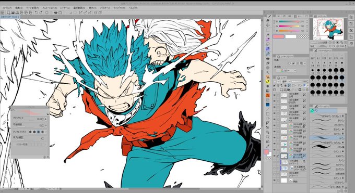Select the blue gradient square tool
Screen dimensions: 355x193
[x=268, y=105]
